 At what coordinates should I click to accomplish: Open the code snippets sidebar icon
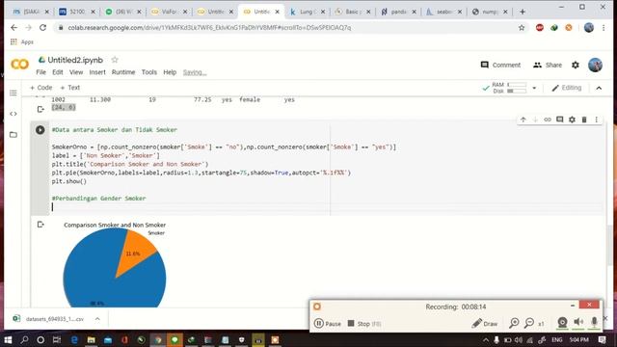(13, 114)
